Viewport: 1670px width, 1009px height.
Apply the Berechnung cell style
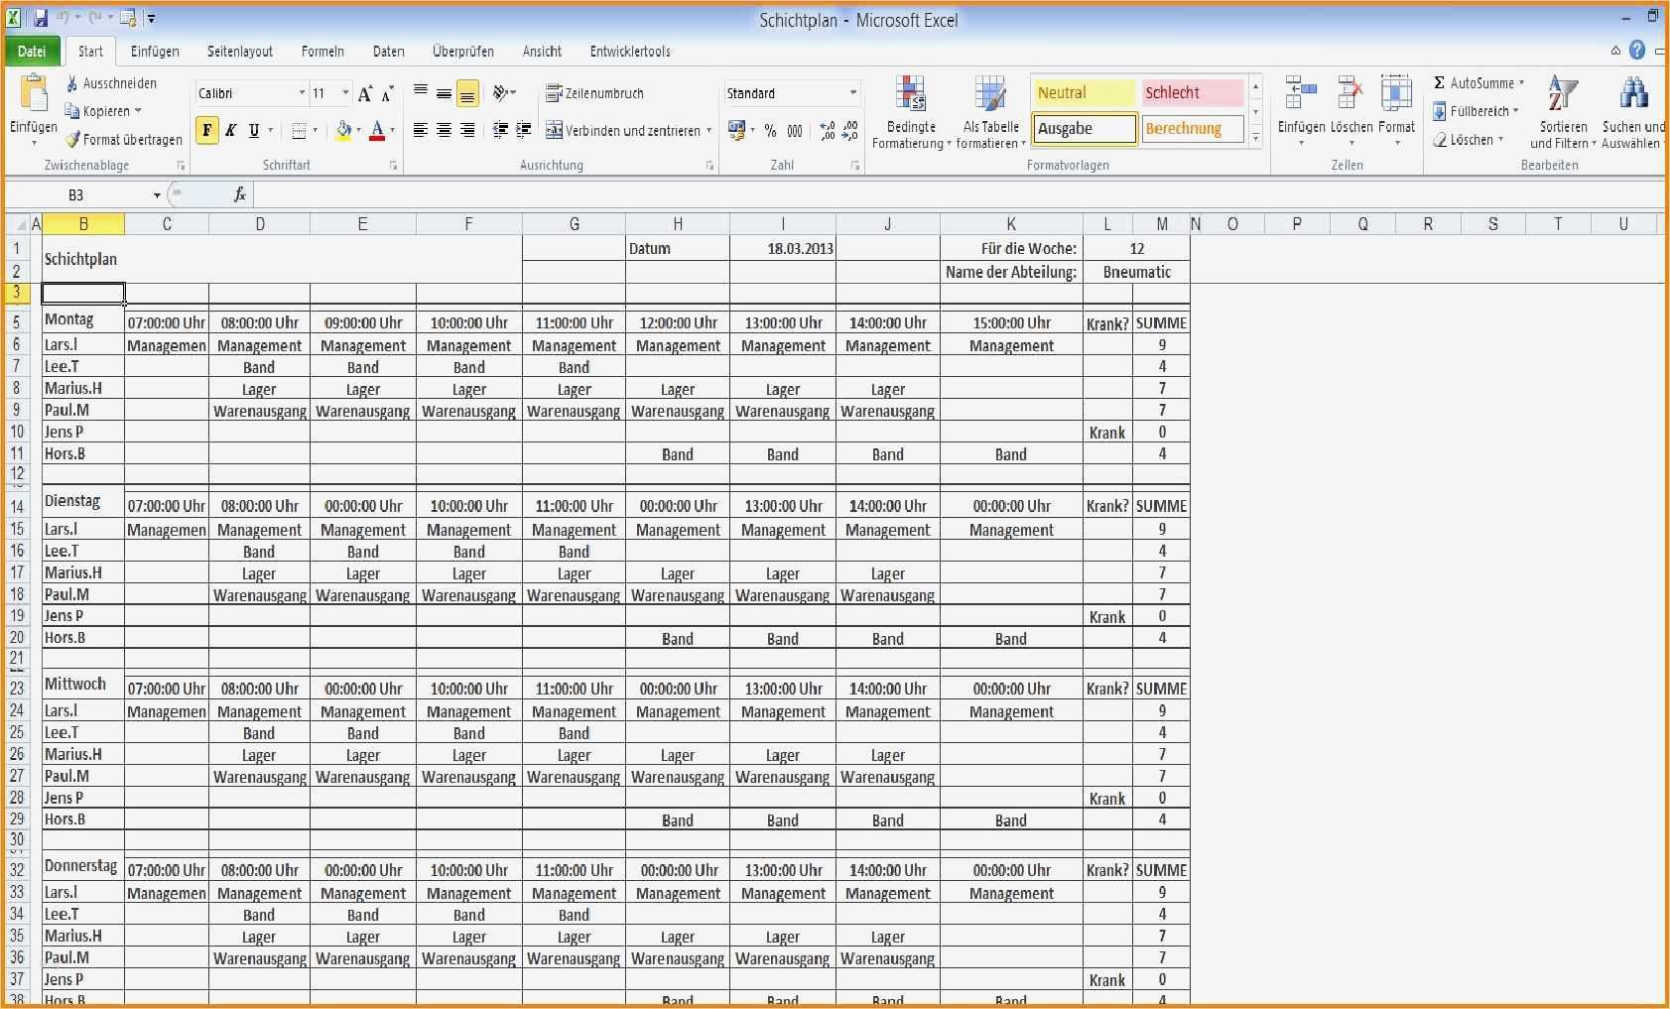click(x=1192, y=129)
